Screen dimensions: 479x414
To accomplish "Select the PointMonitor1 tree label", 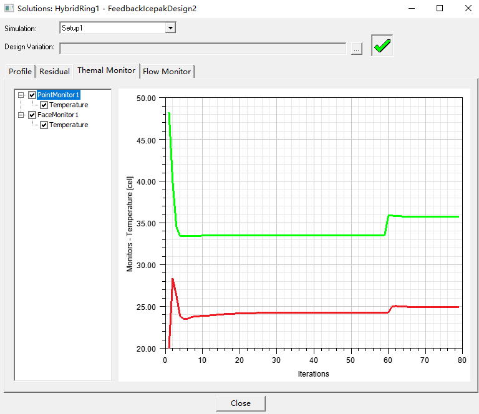I will point(59,95).
